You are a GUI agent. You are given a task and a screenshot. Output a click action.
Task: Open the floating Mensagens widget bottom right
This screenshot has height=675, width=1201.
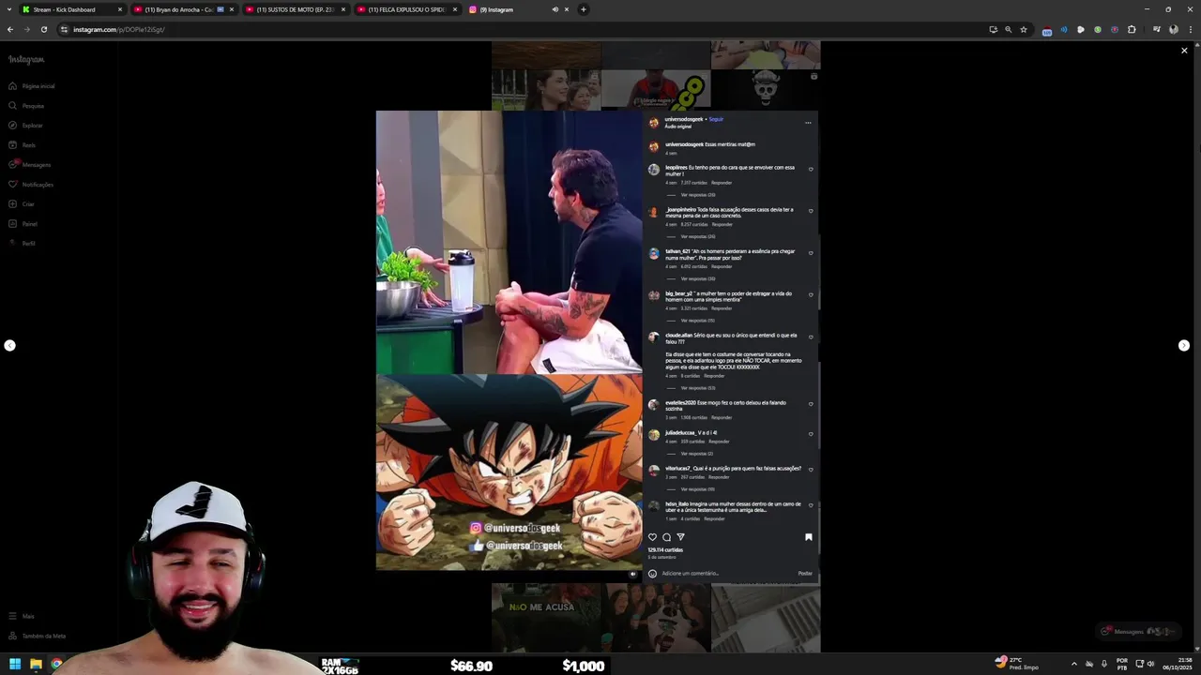1137,631
